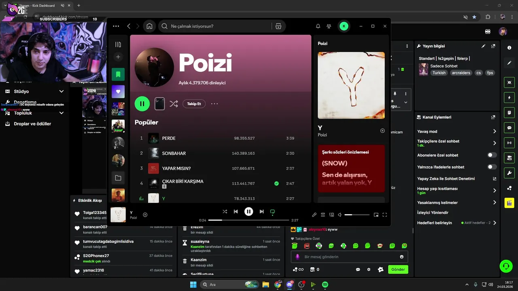Adjust the Spotify volume slider
The image size is (518, 291).
357,215
